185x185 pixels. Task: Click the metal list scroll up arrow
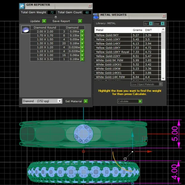(163, 29)
